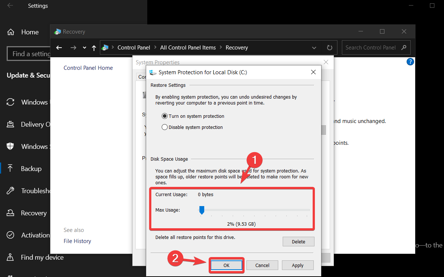Click Windows Security shield icon
Screen dimensions: 444x277
(11, 147)
